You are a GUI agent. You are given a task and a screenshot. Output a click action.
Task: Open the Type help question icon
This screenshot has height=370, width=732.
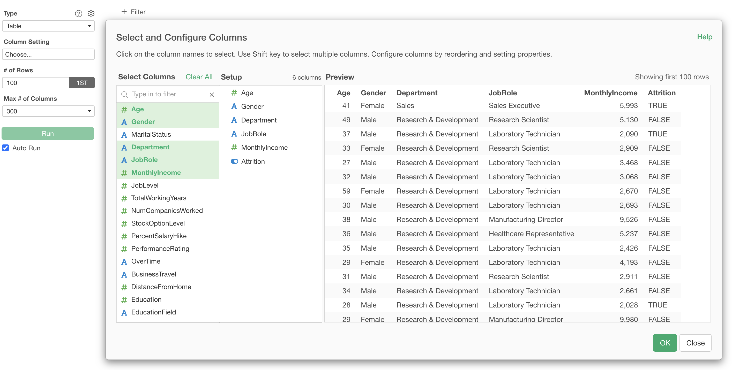pyautogui.click(x=78, y=13)
